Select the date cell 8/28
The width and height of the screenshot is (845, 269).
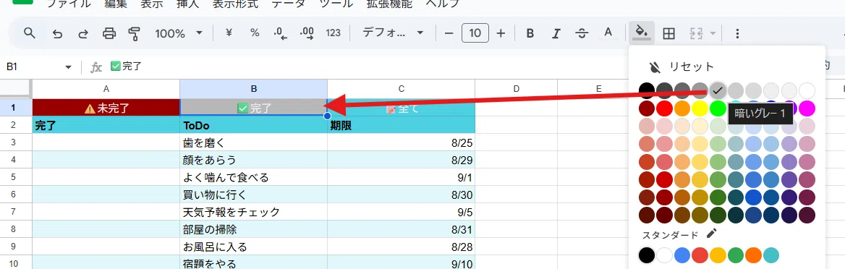click(x=401, y=247)
